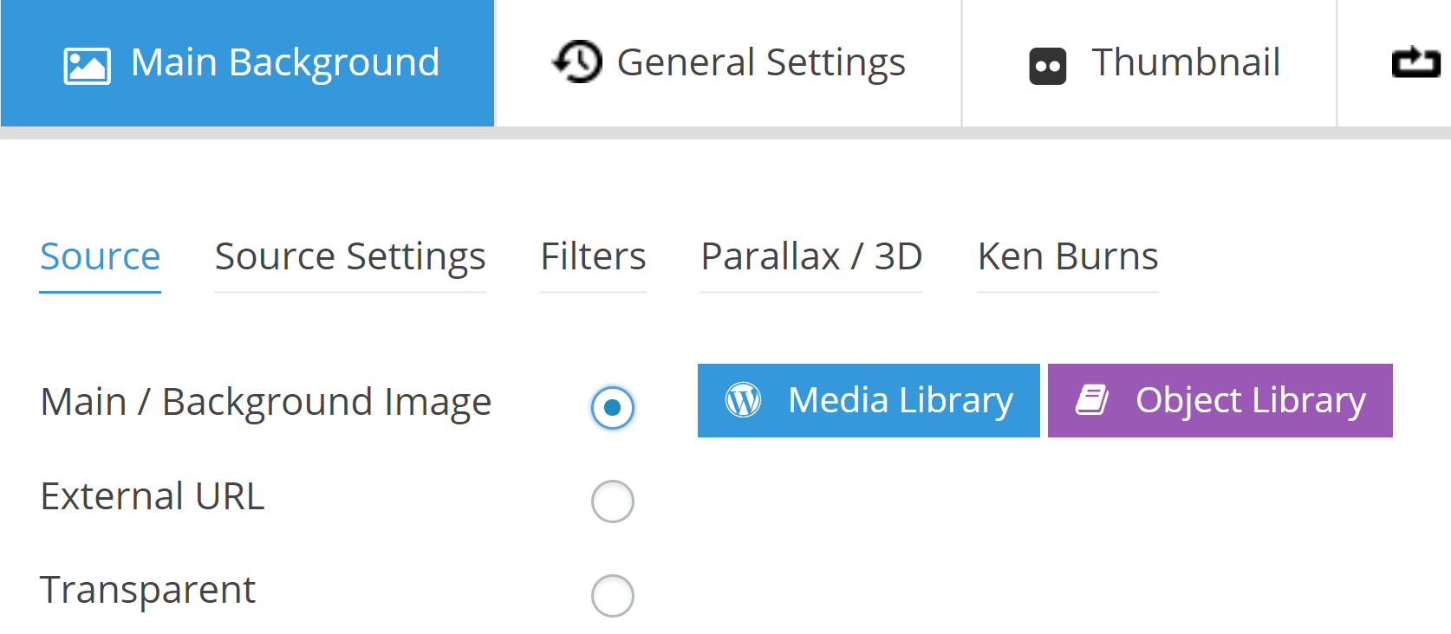Select the Main / Background Image radio button
The width and height of the screenshot is (1451, 634).
pos(613,407)
